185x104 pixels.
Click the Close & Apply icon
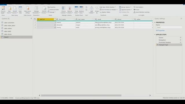[x=3, y=8]
